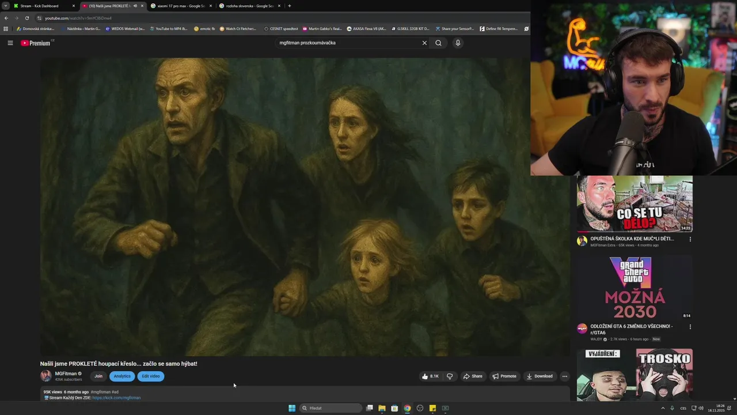
Task: Open a new browser tab
Action: (x=289, y=6)
